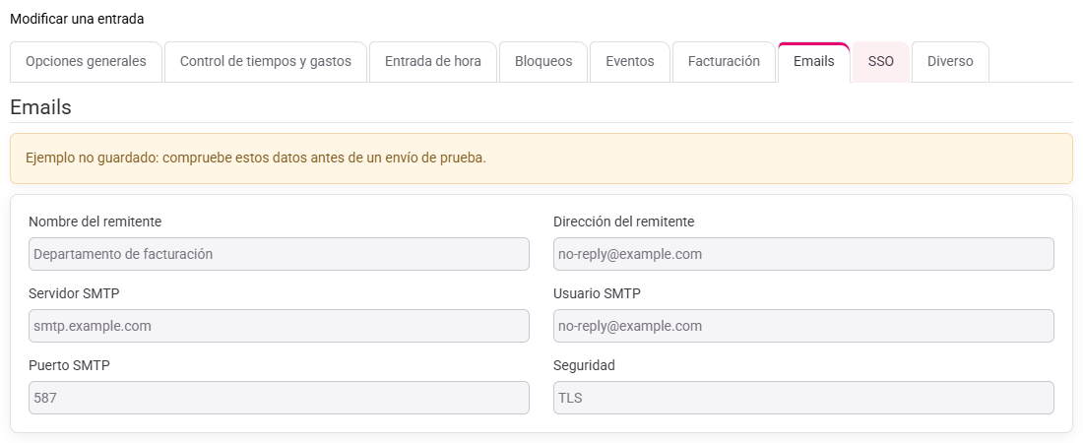Click the Puerto SMTP field showing 587

[279, 398]
